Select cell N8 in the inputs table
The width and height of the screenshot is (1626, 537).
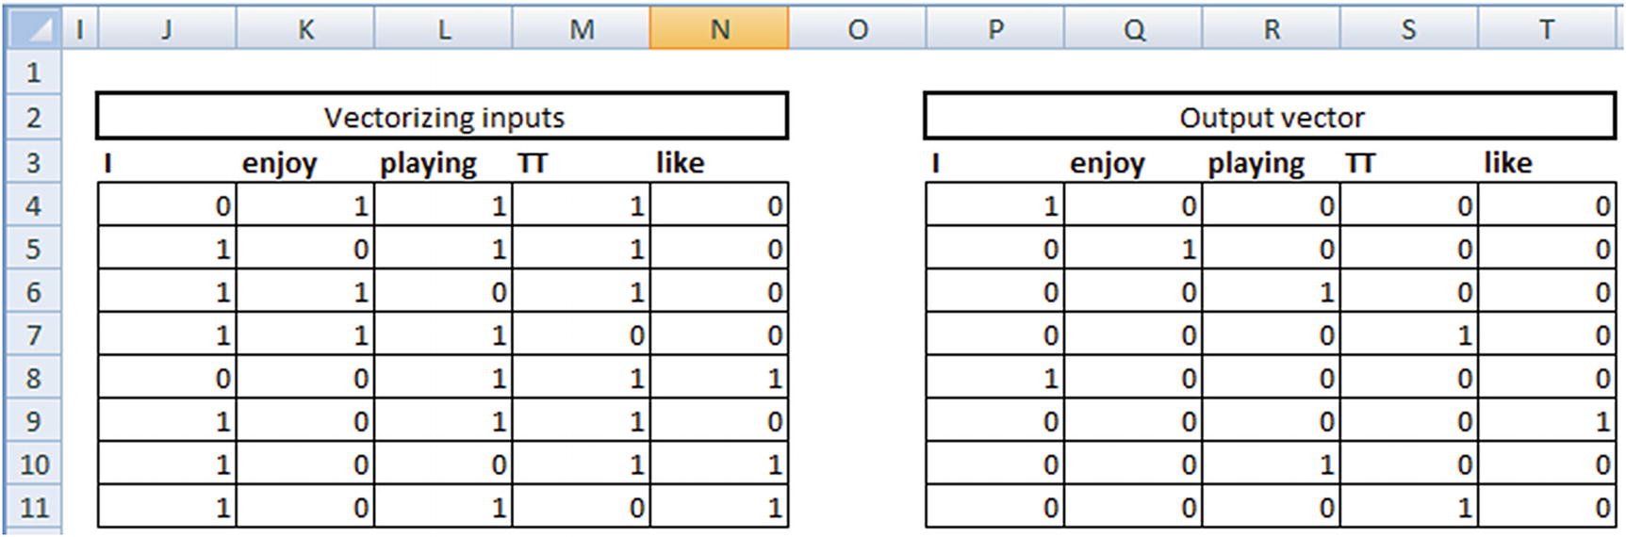pos(719,379)
